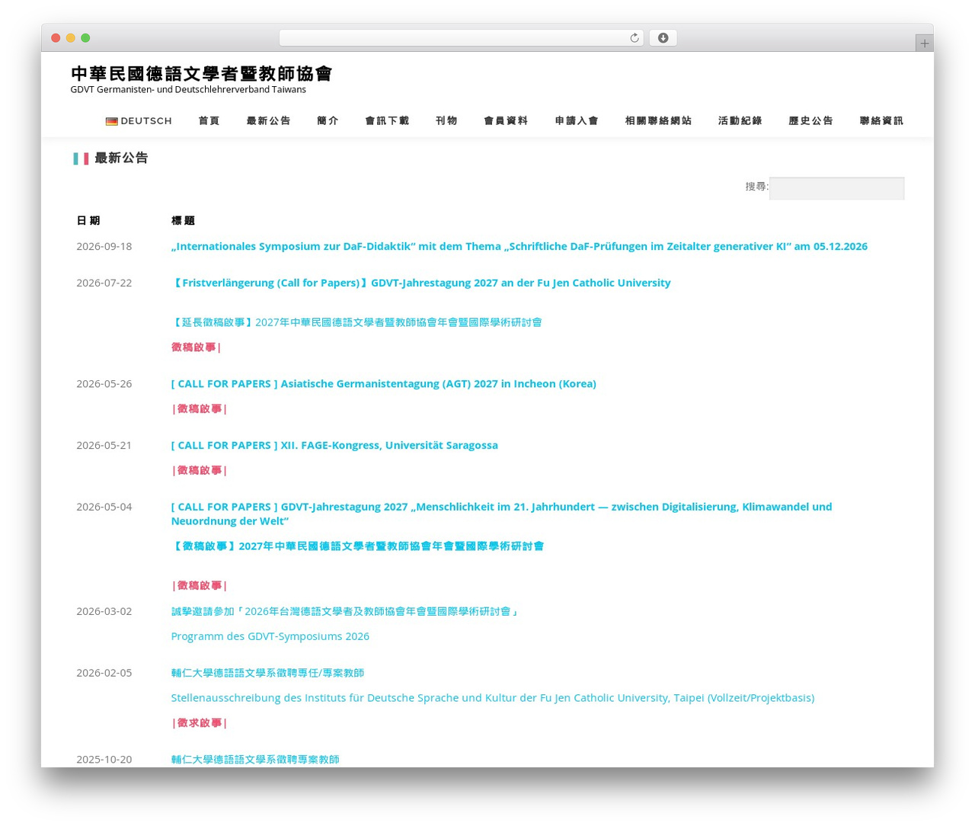The image size is (975, 826).
Task: Open the 輔仁大學德語語文學系徵聘專案教師 link
Action: [x=255, y=760]
